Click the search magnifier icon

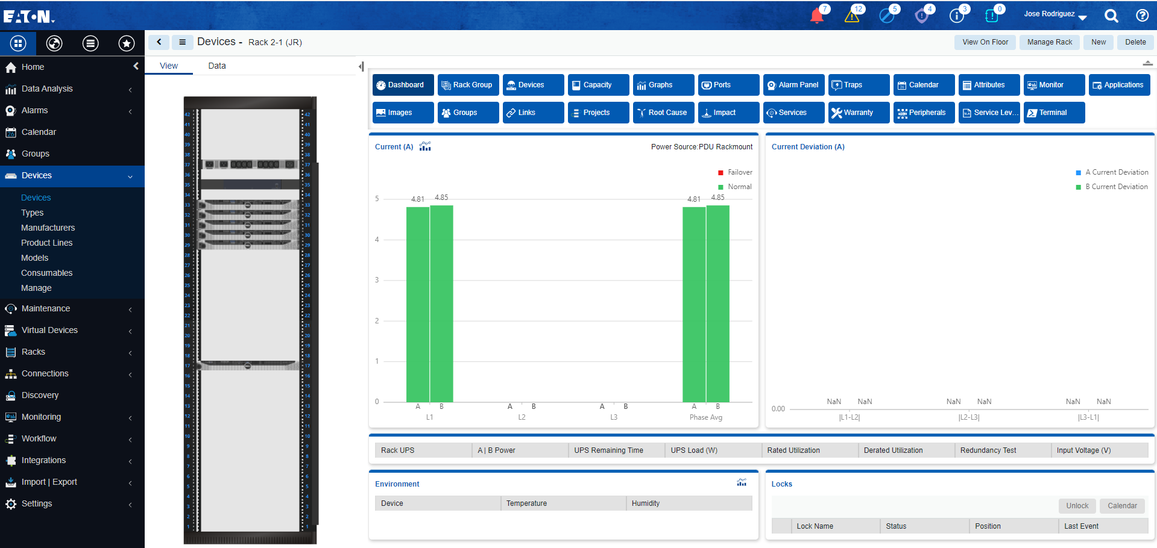[x=1111, y=16]
